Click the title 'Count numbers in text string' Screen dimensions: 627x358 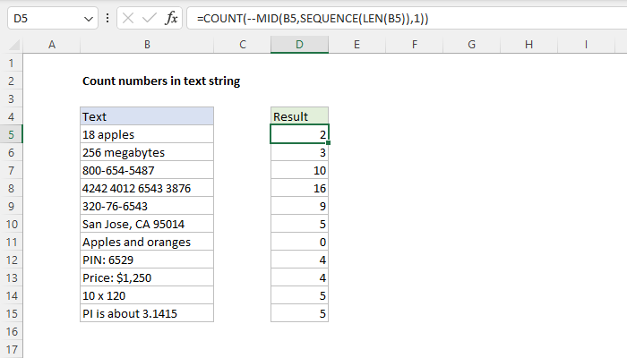click(x=161, y=81)
